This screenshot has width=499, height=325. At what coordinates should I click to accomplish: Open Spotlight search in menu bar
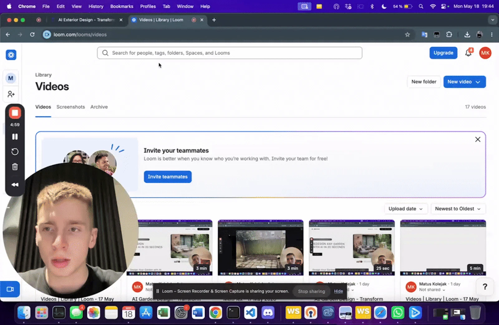421,6
